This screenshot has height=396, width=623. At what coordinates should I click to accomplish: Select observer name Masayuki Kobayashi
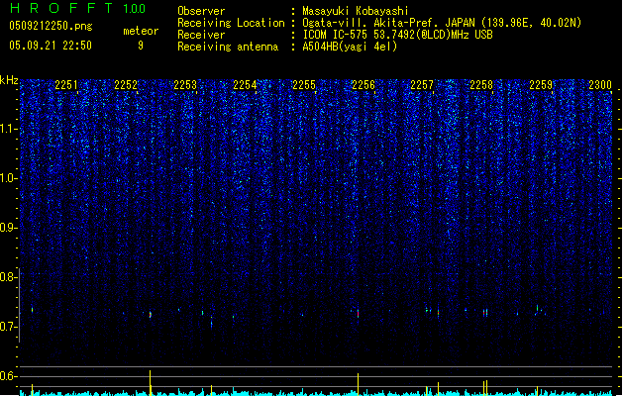[x=356, y=11]
